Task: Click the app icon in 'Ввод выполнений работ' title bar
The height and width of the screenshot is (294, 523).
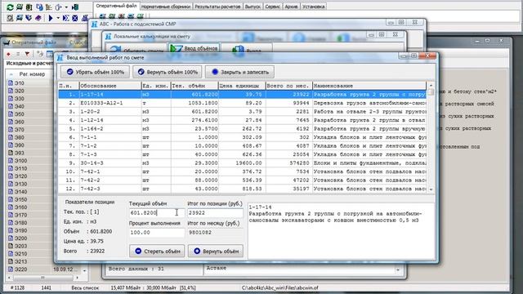Action: [x=60, y=58]
